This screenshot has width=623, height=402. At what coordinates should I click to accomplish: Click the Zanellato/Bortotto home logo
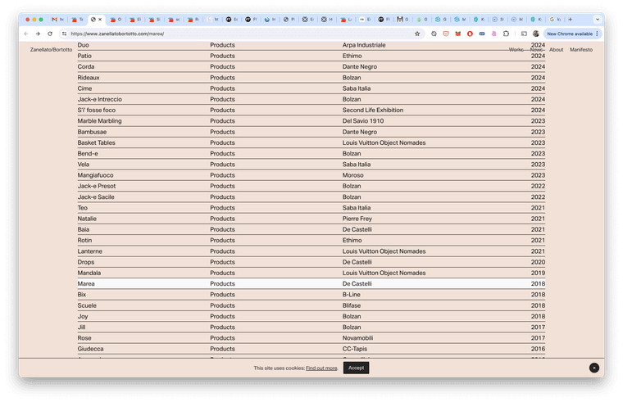pos(51,50)
